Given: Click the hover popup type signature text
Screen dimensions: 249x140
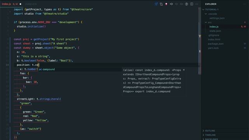Looking at the screenshot, I should tap(152, 81).
